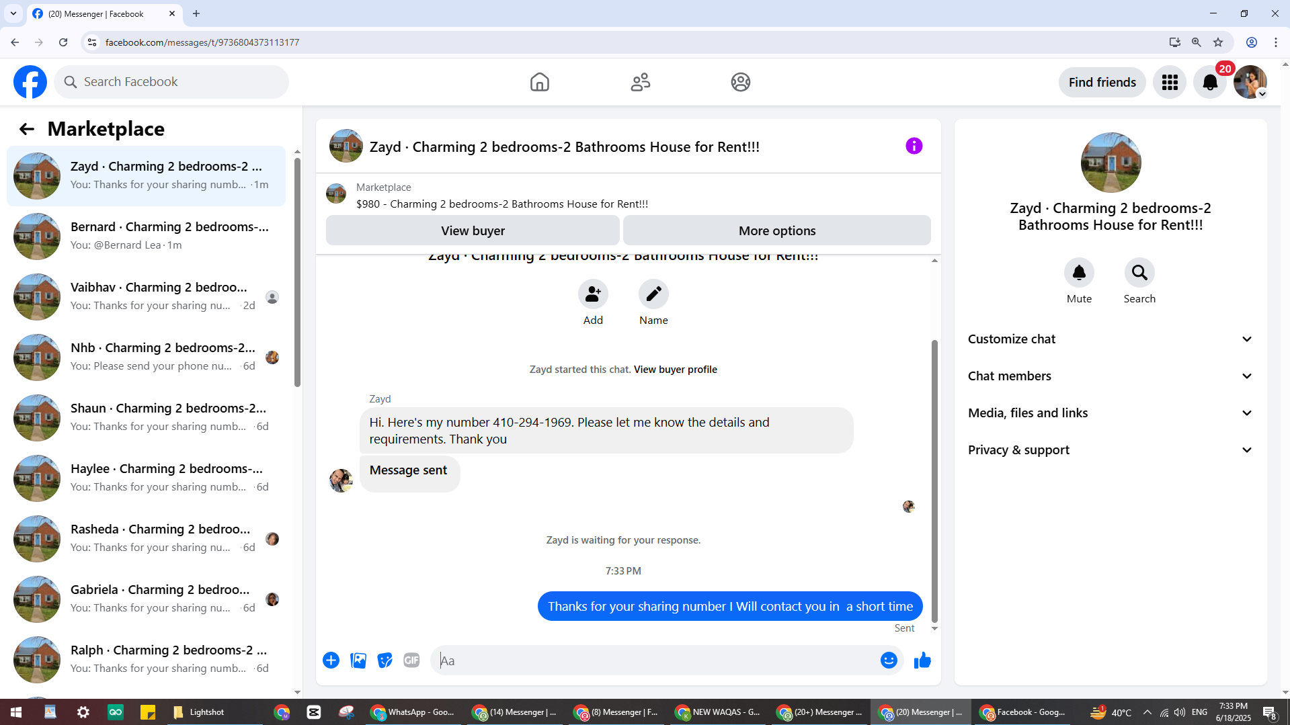Open Vaibhav conversation in list
1290x725 pixels.
point(146,297)
